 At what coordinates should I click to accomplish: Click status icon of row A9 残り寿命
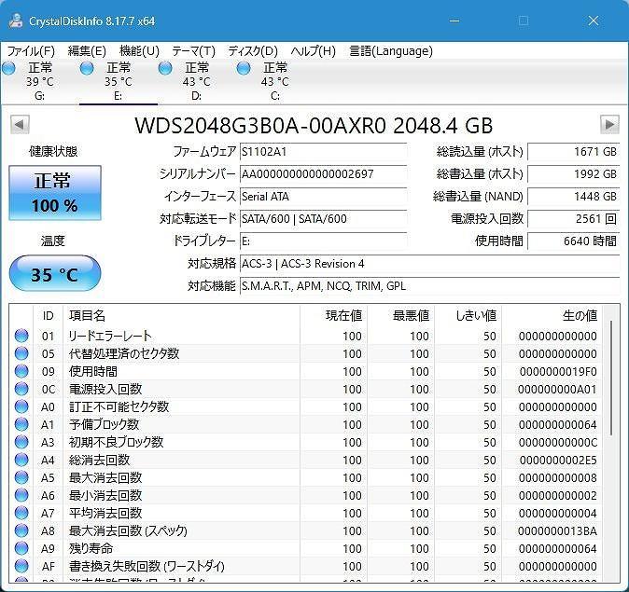(21, 548)
